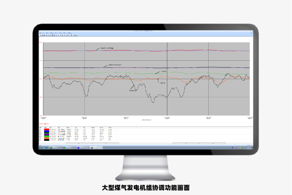The height and width of the screenshot is (195, 292).
Task: Click the leftmost button below the trend table
Action: coord(79,143)
